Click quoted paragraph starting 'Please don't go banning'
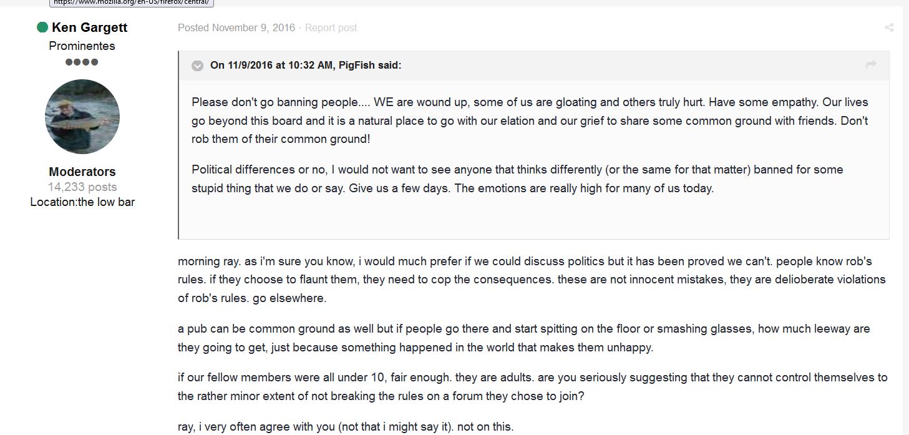 [530, 120]
